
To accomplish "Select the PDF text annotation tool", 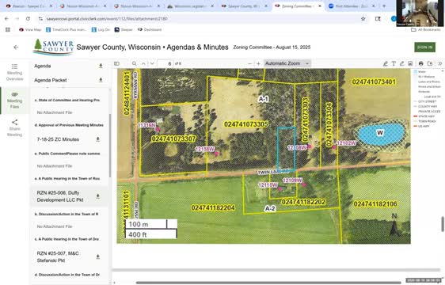I will tap(394, 63).
